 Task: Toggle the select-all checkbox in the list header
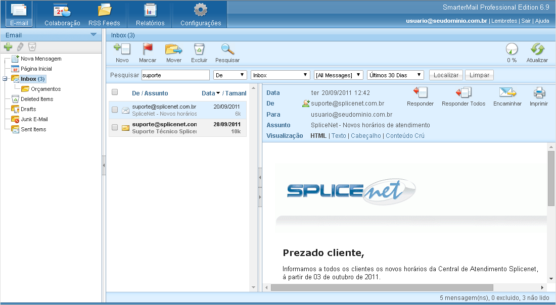[115, 92]
